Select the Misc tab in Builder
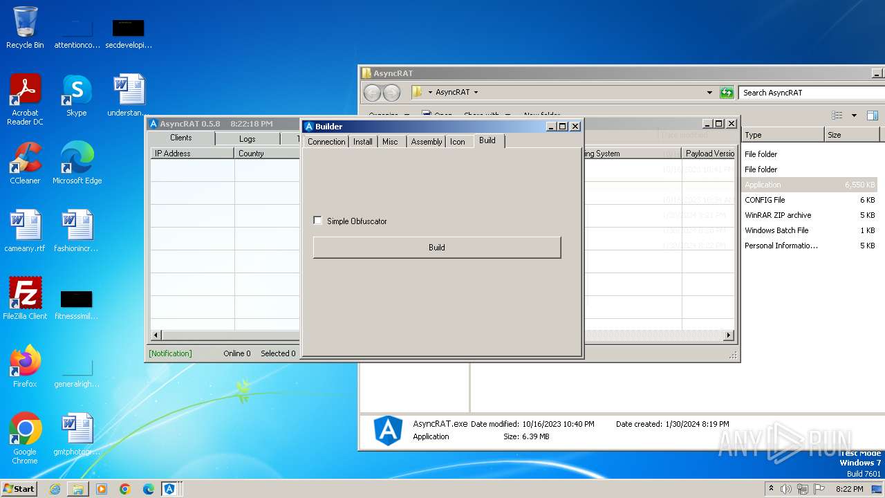This screenshot has height=498, width=885. click(390, 142)
